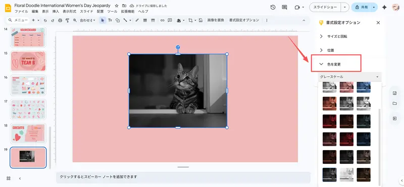Open the new slide layout dropdown arrow
This screenshot has width=404, height=187.
38,20
